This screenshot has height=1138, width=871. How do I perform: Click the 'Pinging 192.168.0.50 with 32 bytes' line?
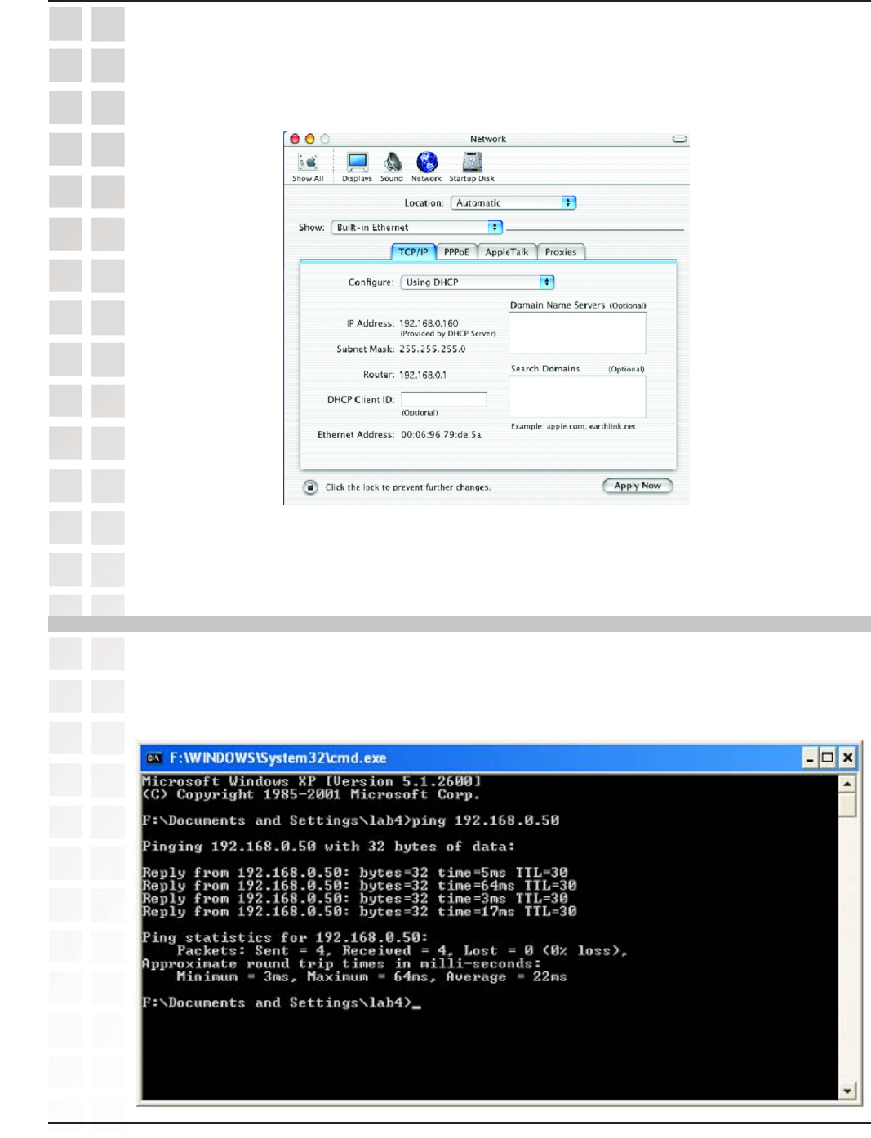click(328, 847)
